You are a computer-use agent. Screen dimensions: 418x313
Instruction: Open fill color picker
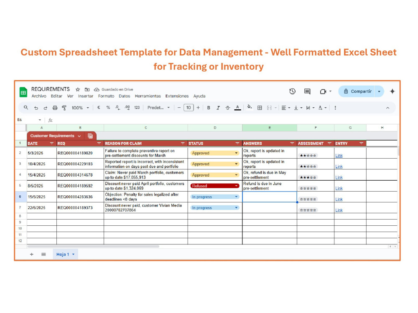250,107
